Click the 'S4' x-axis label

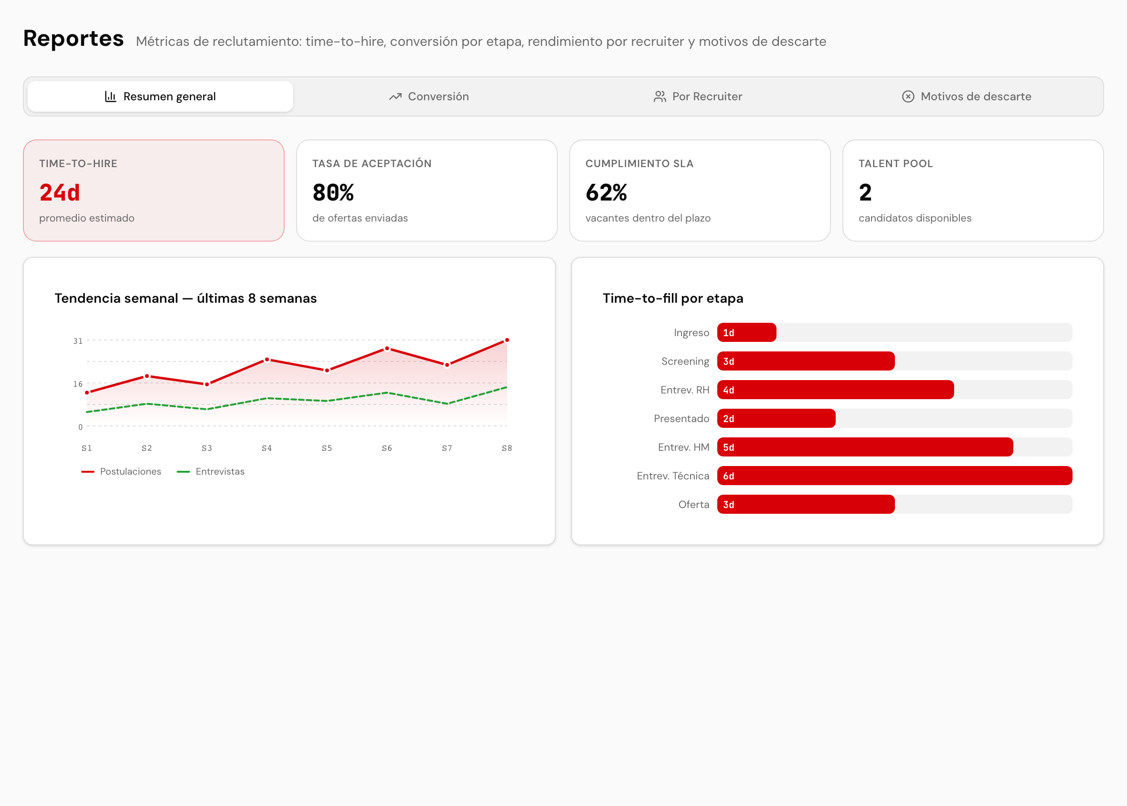(x=267, y=448)
